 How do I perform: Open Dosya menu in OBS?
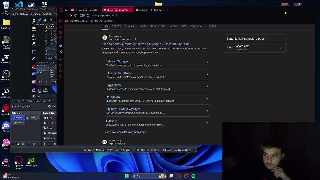(x=15, y=14)
